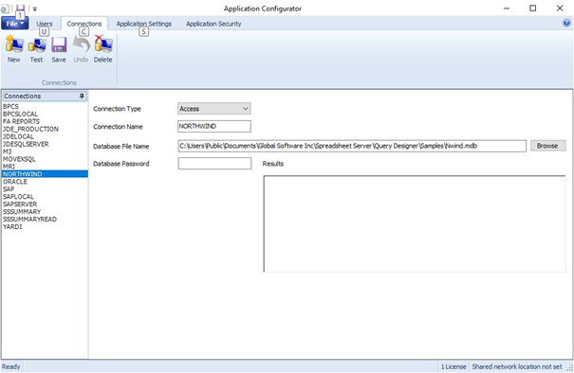This screenshot has width=574, height=373.
Task: Select BPCS in the connections list
Action: click(45, 106)
